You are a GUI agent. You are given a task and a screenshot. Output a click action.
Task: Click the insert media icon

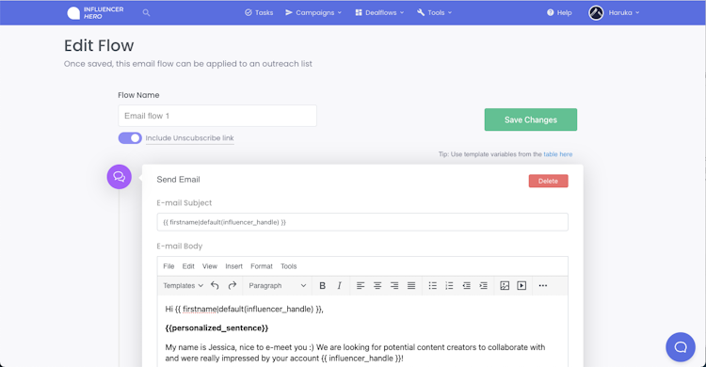(x=521, y=285)
